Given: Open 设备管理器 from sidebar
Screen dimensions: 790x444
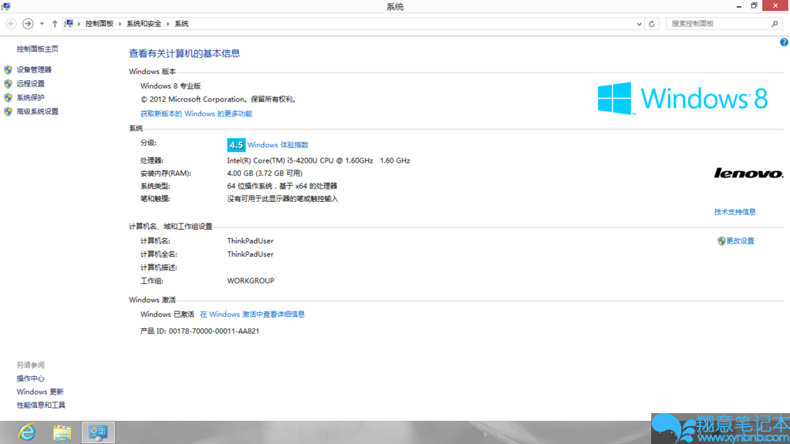Looking at the screenshot, I should pyautogui.click(x=34, y=69).
